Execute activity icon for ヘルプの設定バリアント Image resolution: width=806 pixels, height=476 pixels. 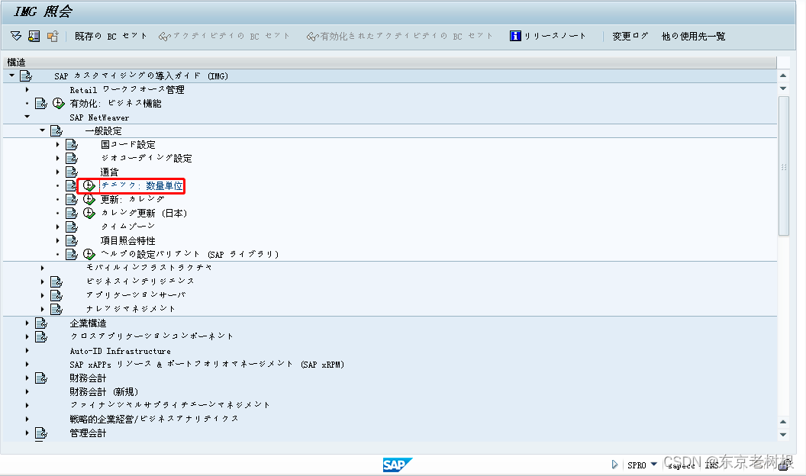[x=89, y=254]
